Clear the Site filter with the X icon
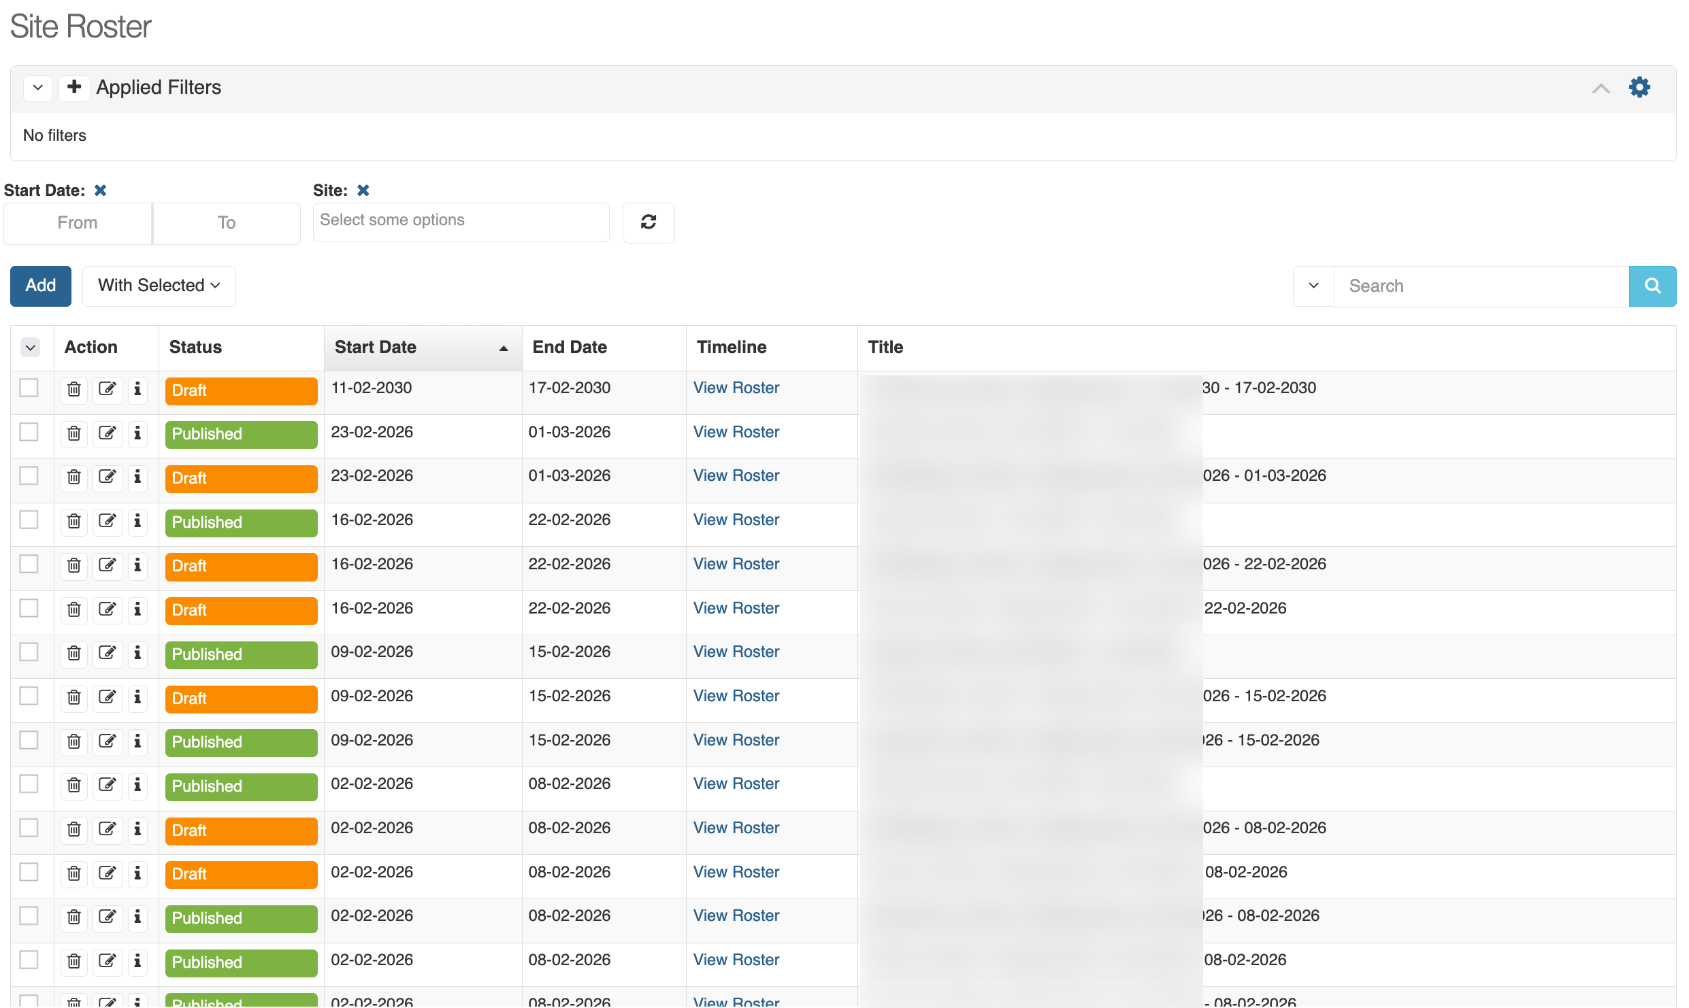Viewport: 1689px width, 1008px height. (x=363, y=190)
